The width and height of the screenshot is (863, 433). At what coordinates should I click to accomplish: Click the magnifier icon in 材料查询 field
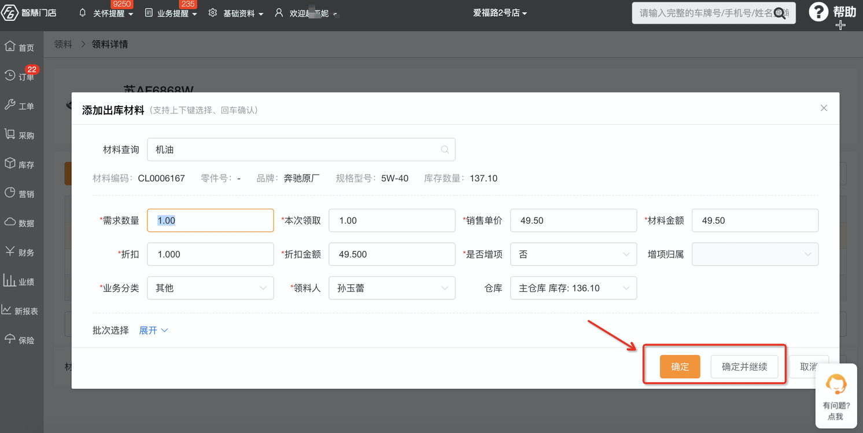445,150
